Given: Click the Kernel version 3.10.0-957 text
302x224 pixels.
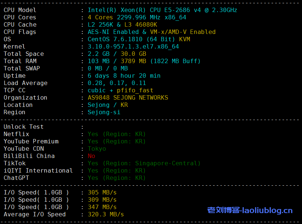Looking at the screenshot, I should [x=133, y=47].
